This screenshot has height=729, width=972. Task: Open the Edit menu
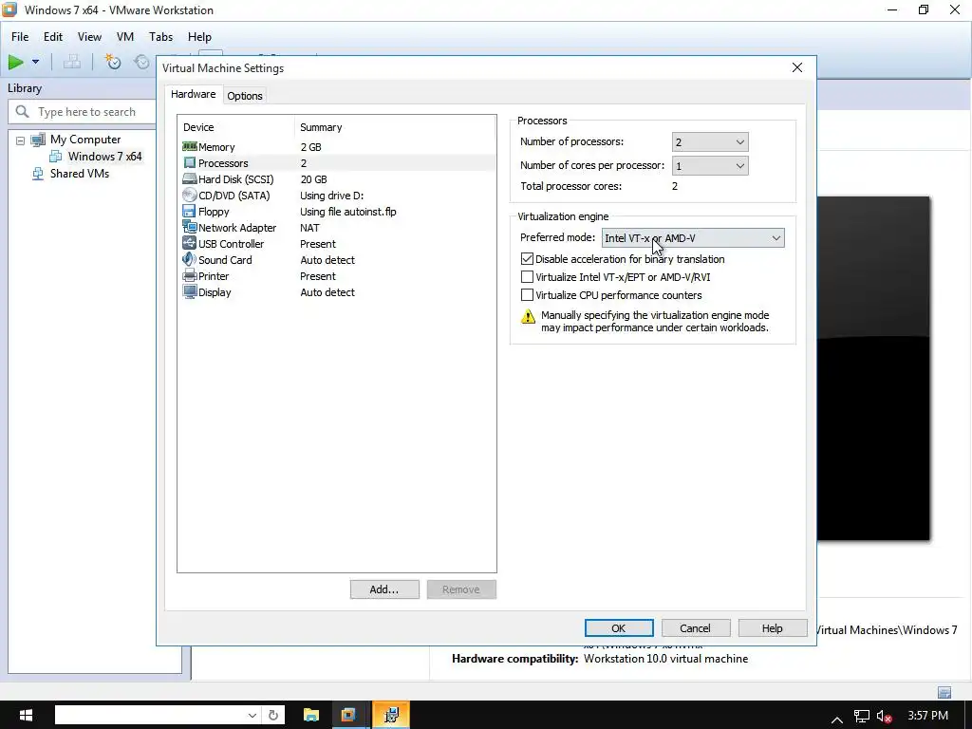tap(53, 37)
